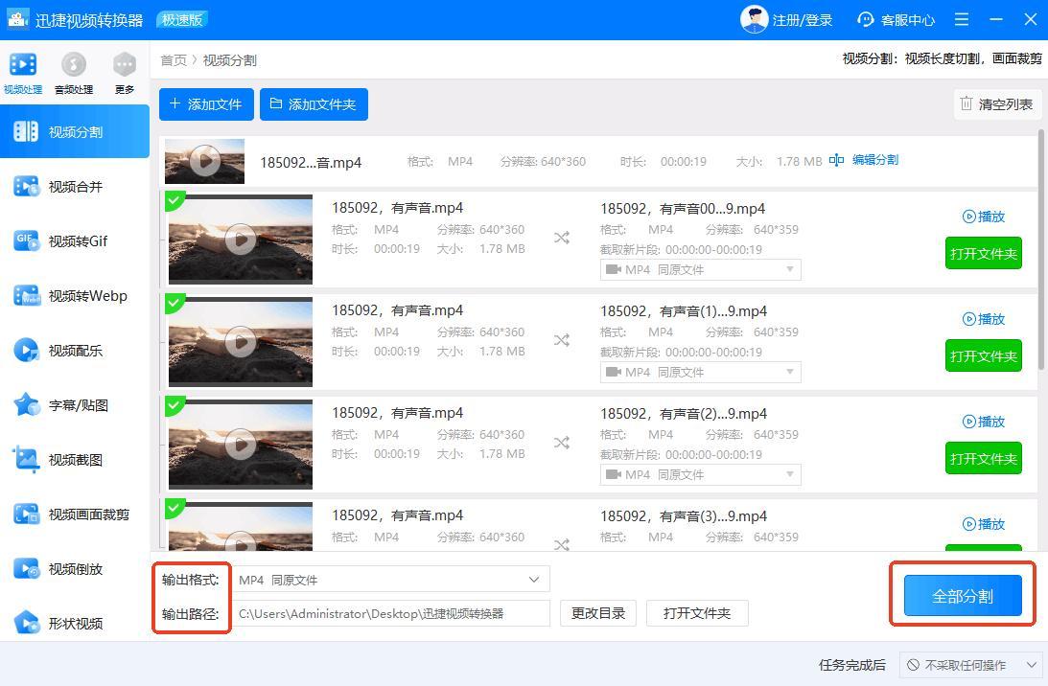Screen dimensions: 1048x686
Task: Switch to the 更多 tab
Action: click(125, 73)
